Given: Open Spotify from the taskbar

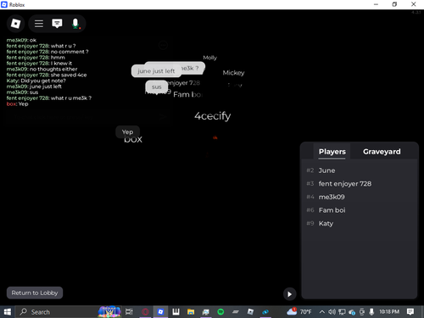Looking at the screenshot, I should [x=220, y=312].
